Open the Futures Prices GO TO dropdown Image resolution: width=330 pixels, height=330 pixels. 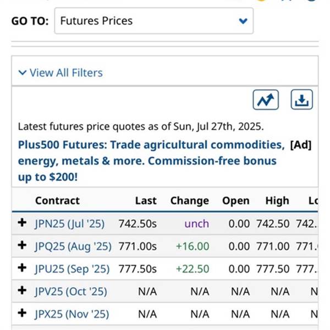pyautogui.click(x=154, y=21)
